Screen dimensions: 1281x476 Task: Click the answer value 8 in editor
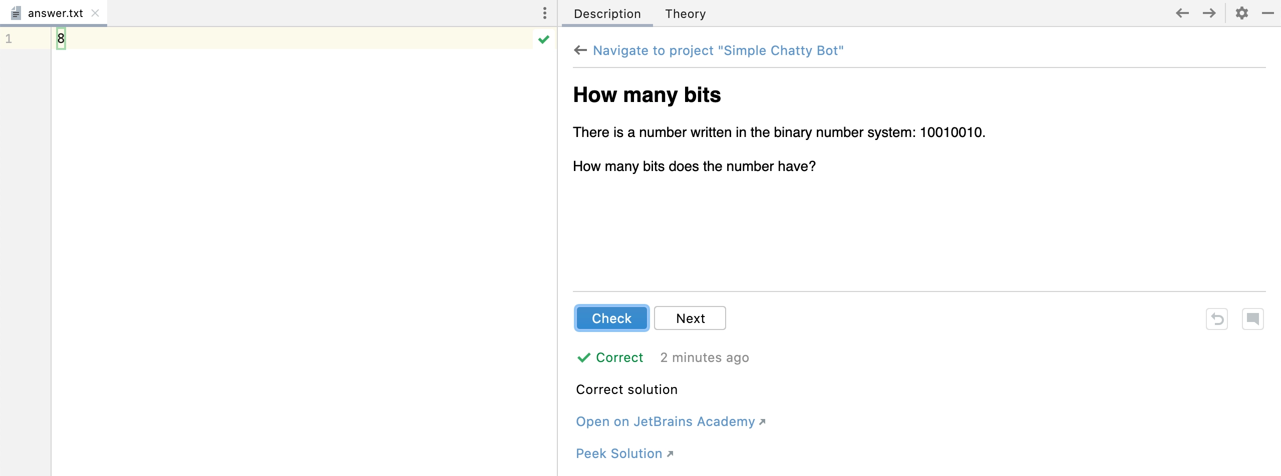(61, 38)
